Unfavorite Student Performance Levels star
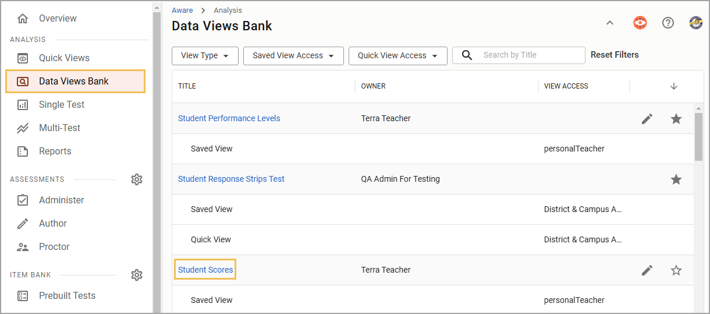Viewport: 710px width, 314px height. tap(676, 119)
